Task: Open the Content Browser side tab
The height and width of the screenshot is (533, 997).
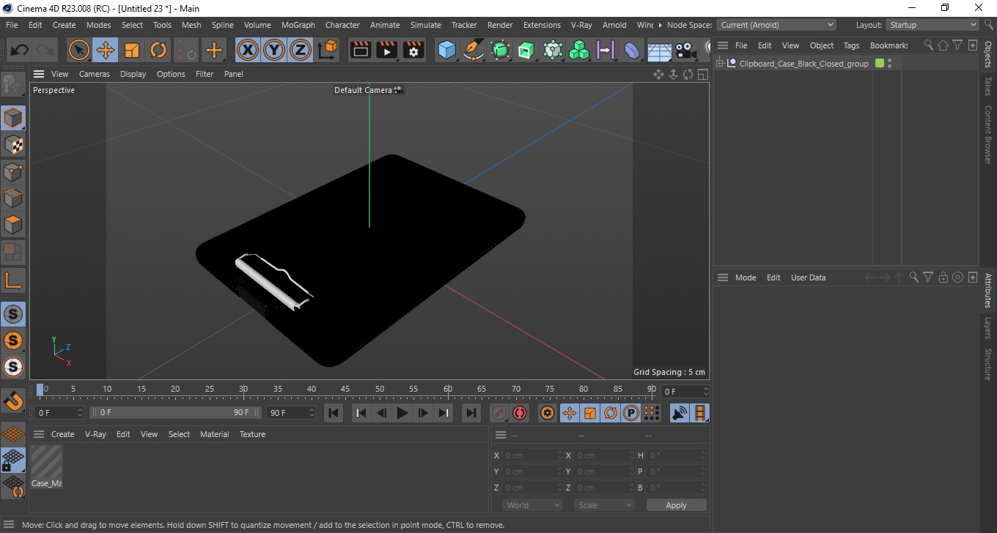Action: click(x=988, y=135)
